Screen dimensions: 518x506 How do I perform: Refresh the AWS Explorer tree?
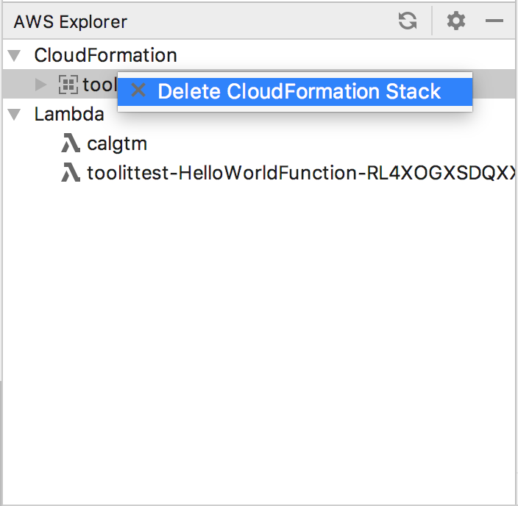(x=408, y=21)
